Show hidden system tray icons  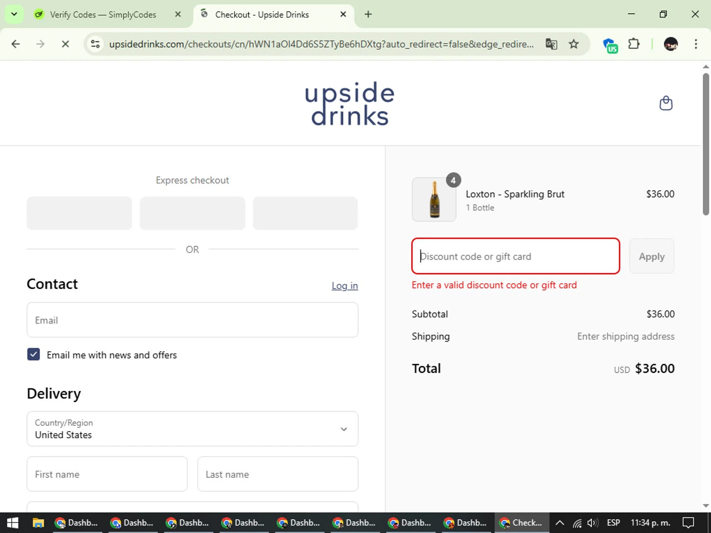(x=560, y=523)
